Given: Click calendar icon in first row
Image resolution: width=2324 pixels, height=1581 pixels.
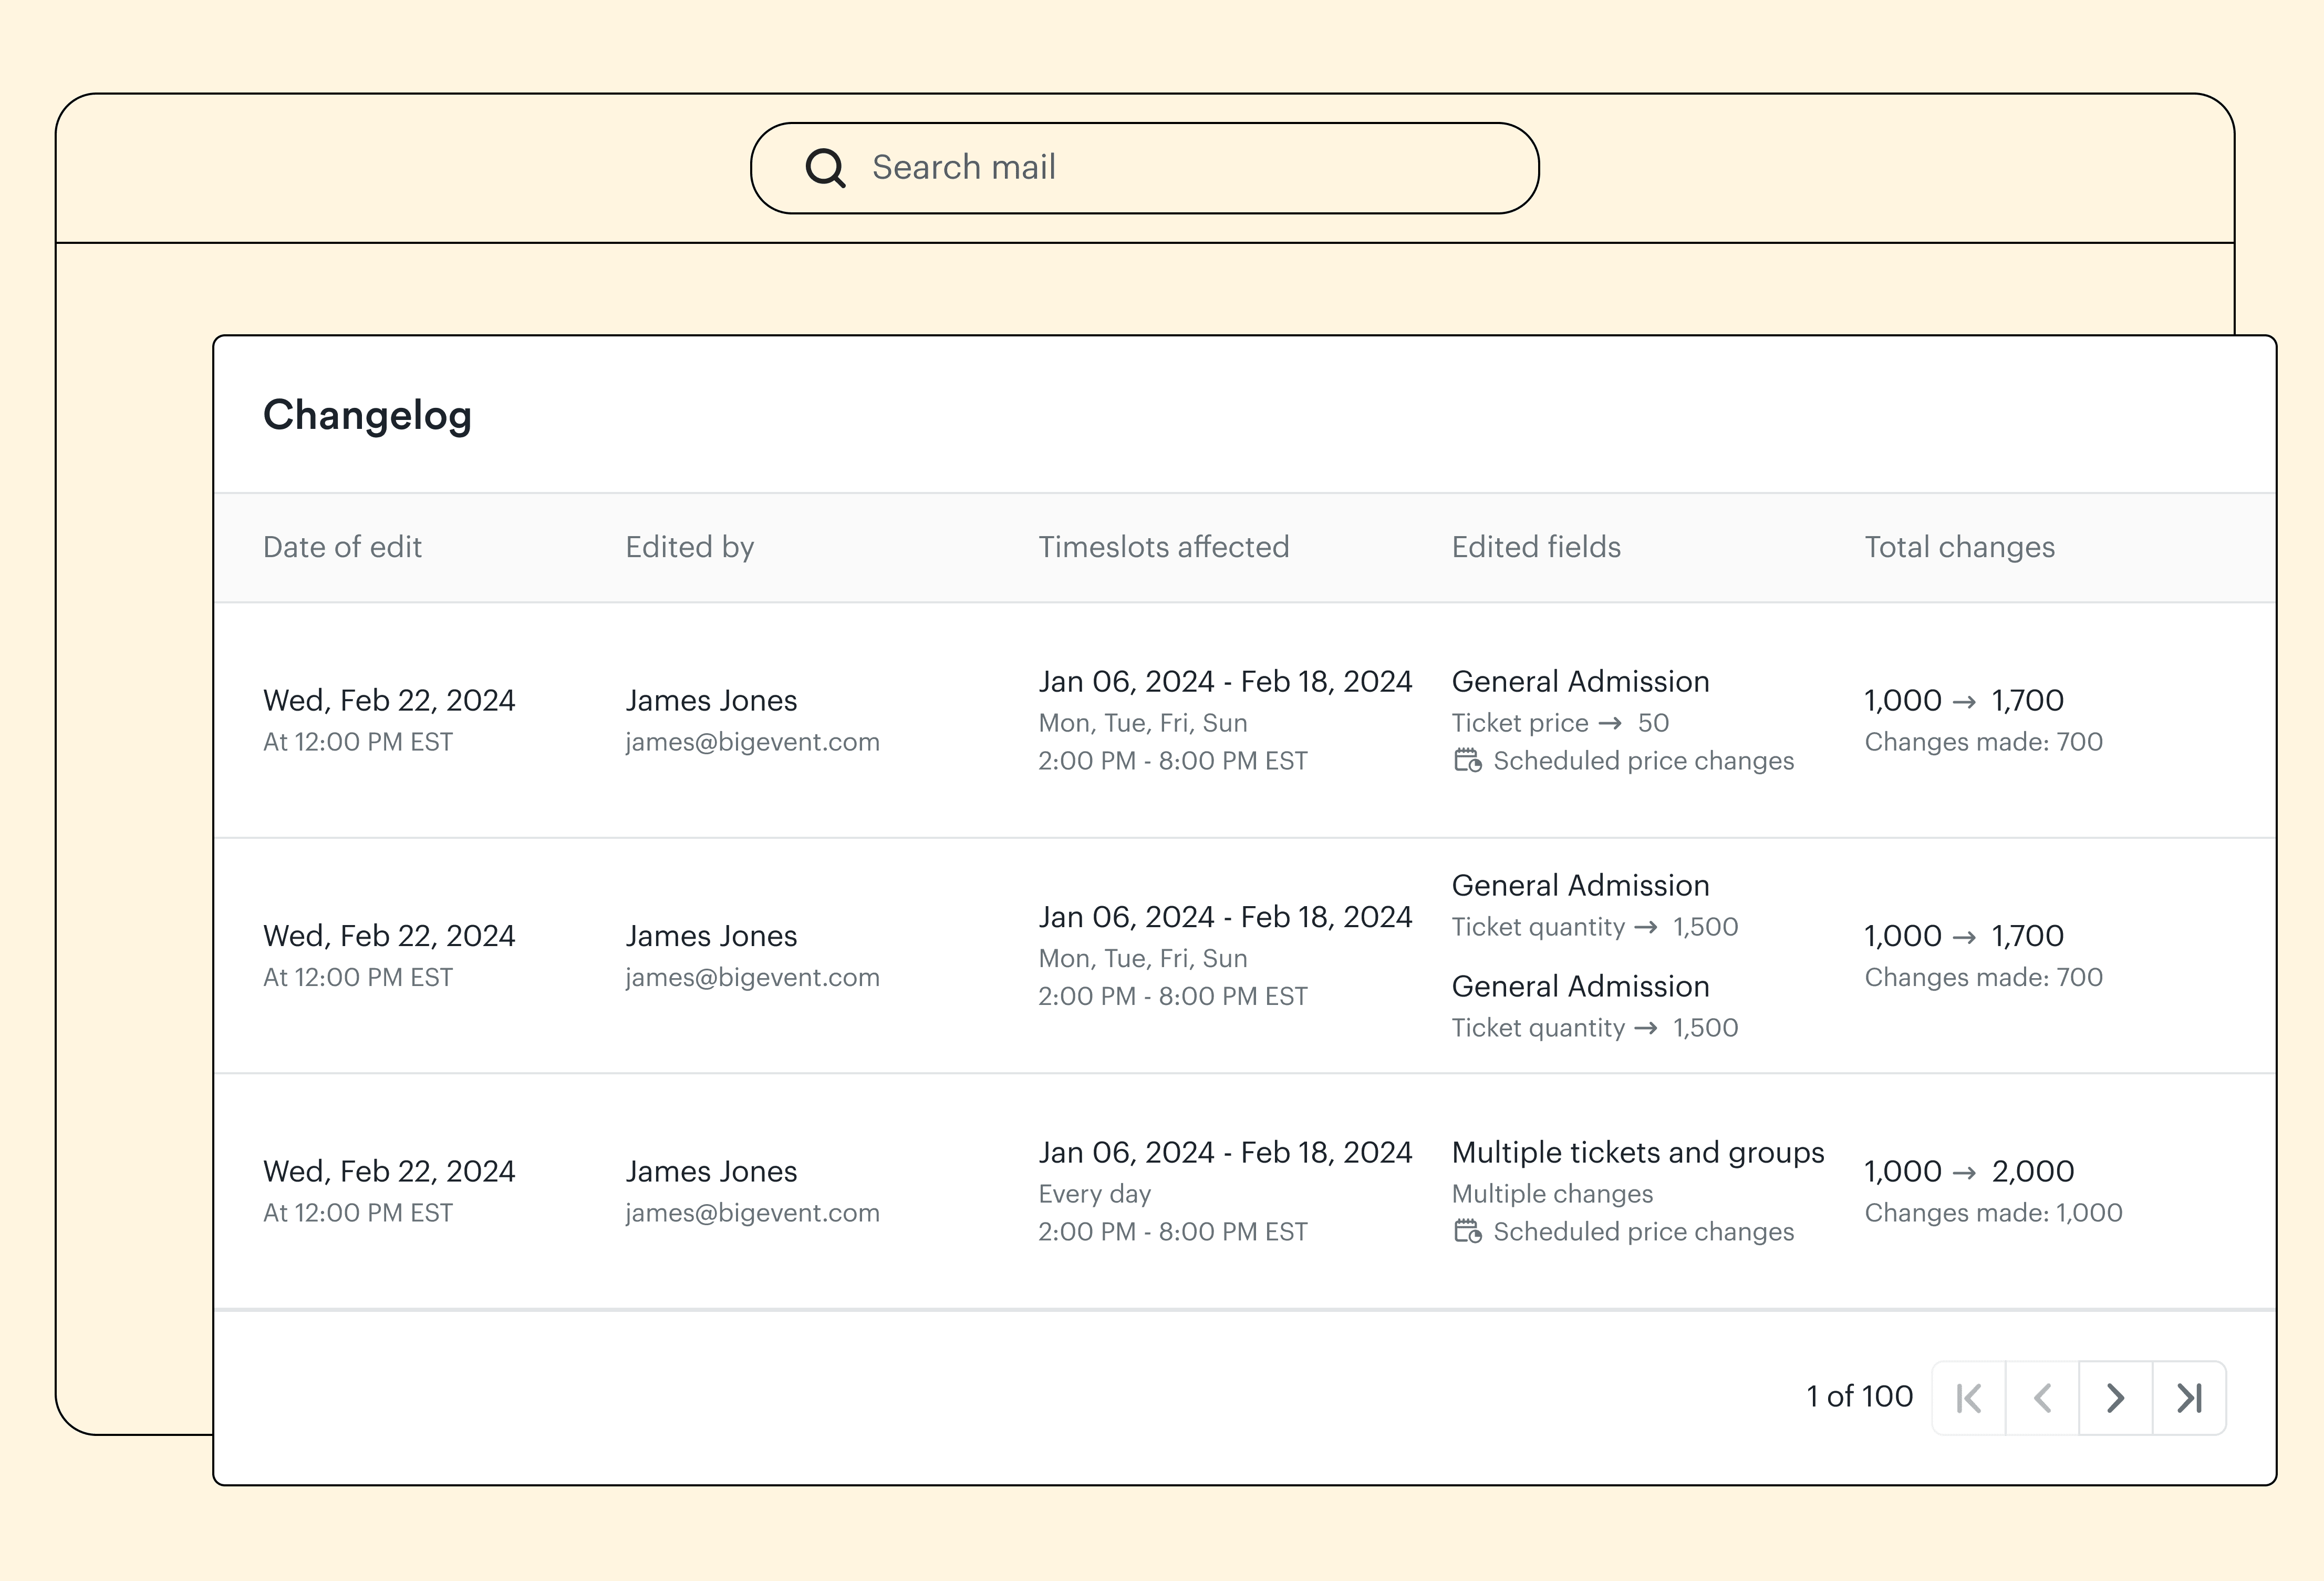Looking at the screenshot, I should pos(1467,762).
